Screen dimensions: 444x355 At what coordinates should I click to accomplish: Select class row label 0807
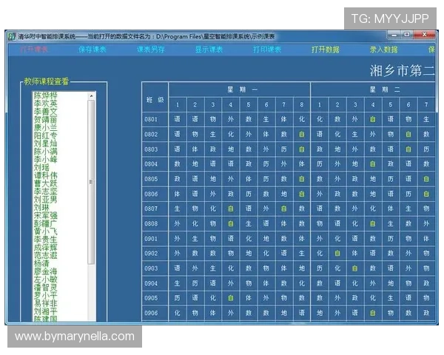pos(151,209)
